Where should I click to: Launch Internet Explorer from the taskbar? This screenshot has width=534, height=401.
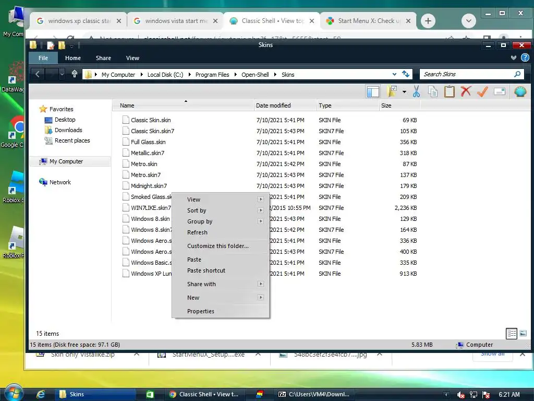tap(41, 394)
